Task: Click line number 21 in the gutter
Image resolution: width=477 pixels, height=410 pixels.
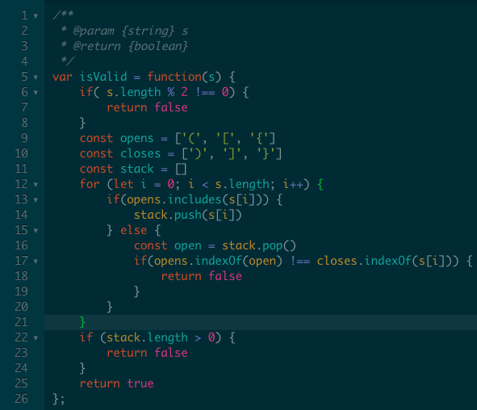Action: [x=21, y=322]
